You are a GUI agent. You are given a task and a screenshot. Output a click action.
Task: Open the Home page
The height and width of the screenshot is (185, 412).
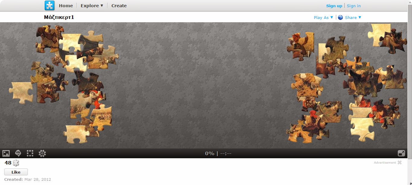[x=66, y=6]
